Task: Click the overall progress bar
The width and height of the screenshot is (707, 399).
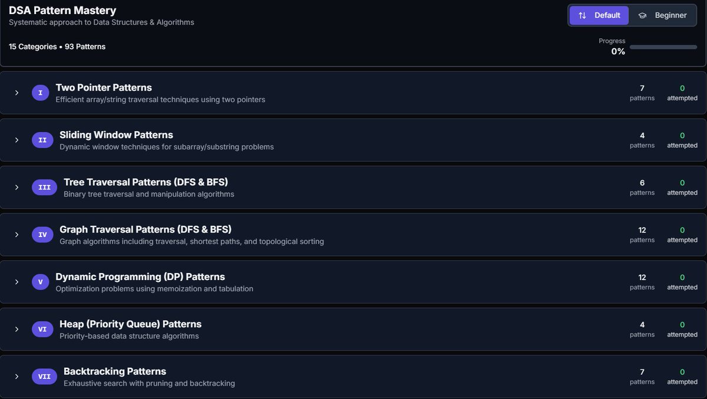Action: [x=663, y=46]
